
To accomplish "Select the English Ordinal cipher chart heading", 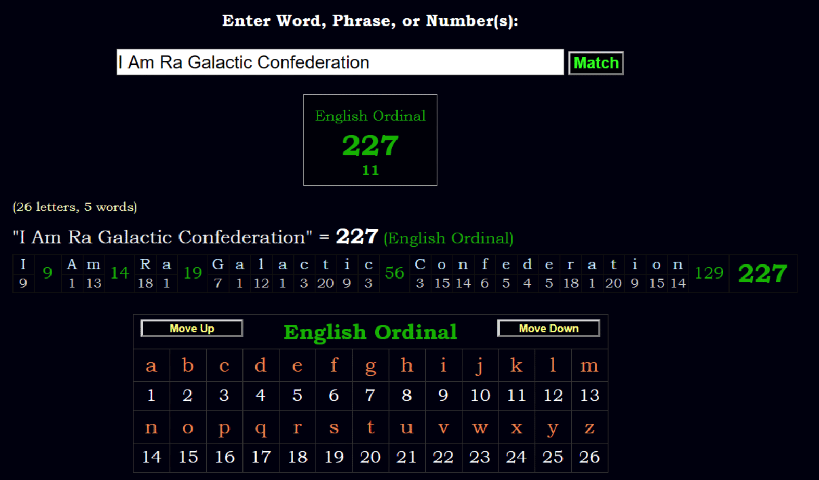I will [370, 332].
